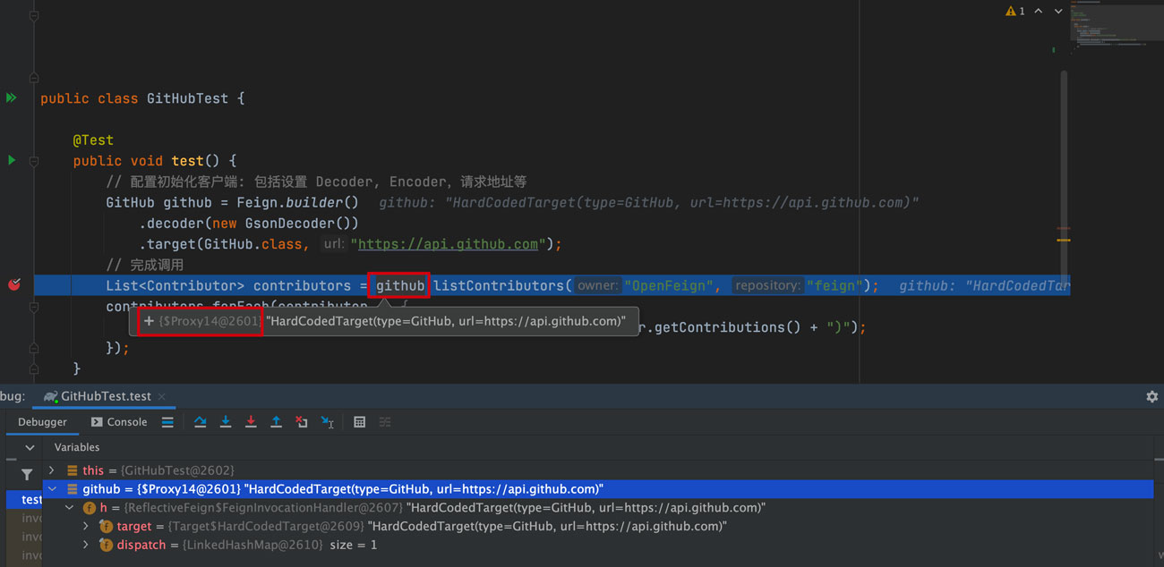Click the Feign.builder() call
Image resolution: width=1164 pixels, height=567 pixels.
pyautogui.click(x=297, y=202)
